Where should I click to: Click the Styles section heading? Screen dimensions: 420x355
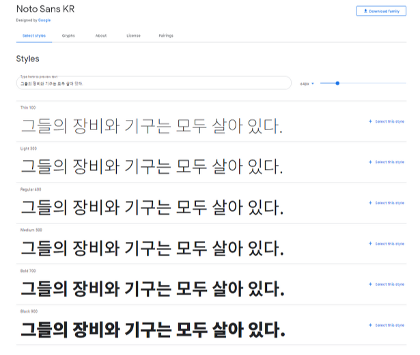[27, 59]
